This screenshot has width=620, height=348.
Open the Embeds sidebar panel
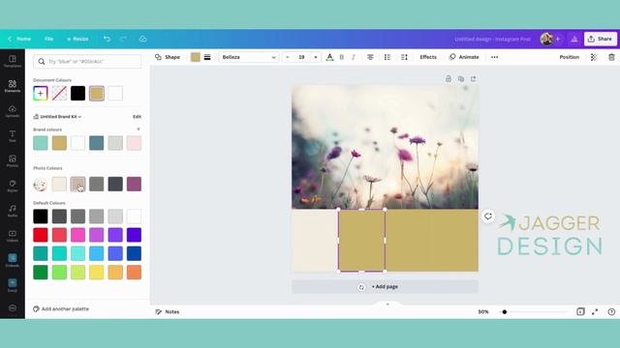tap(13, 260)
